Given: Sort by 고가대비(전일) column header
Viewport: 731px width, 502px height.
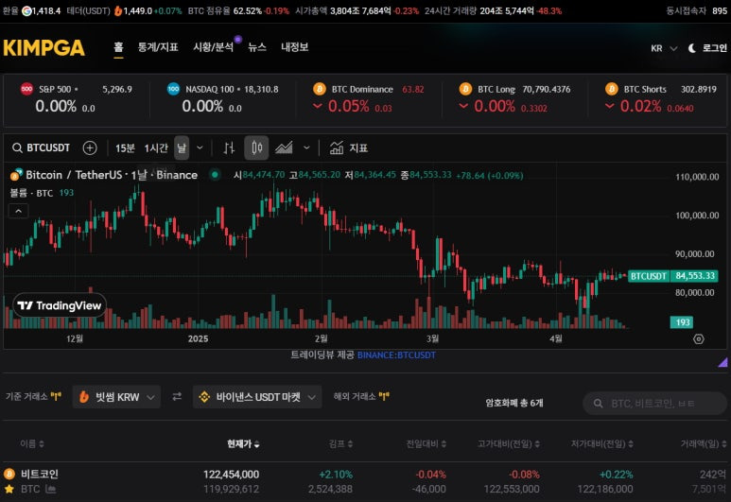Looking at the screenshot, I should (x=509, y=443).
